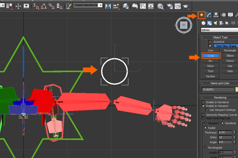238x158 pixels.
Task: Select the Rectangular radio option
Action: pyautogui.click(x=205, y=147)
